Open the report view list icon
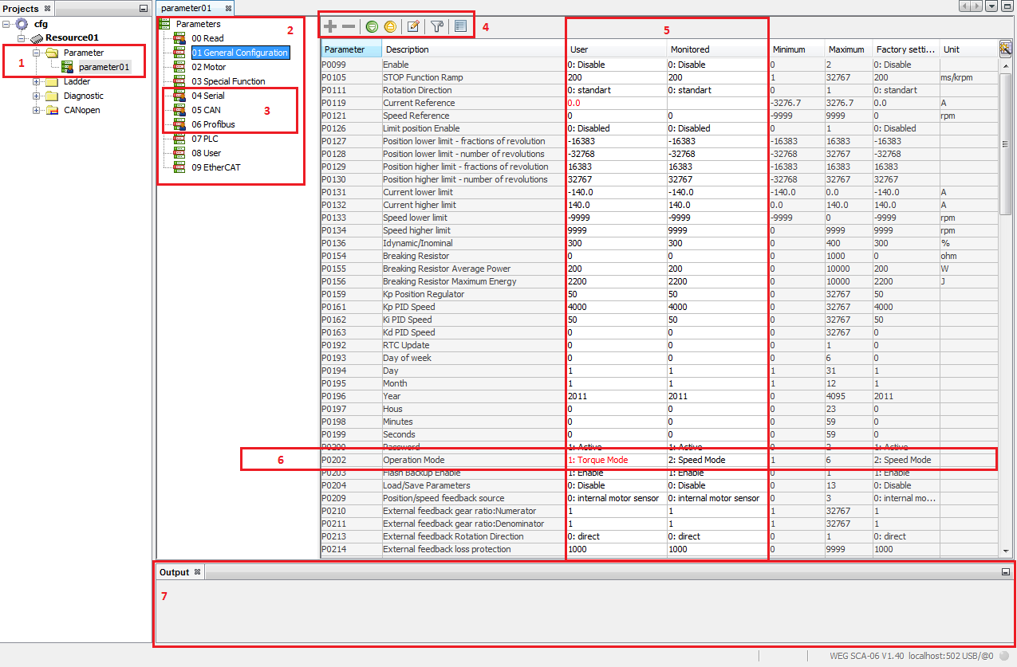 (x=460, y=26)
